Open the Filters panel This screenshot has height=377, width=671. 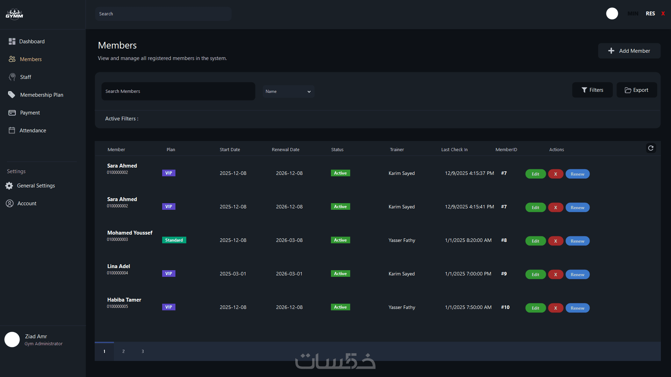(x=592, y=90)
